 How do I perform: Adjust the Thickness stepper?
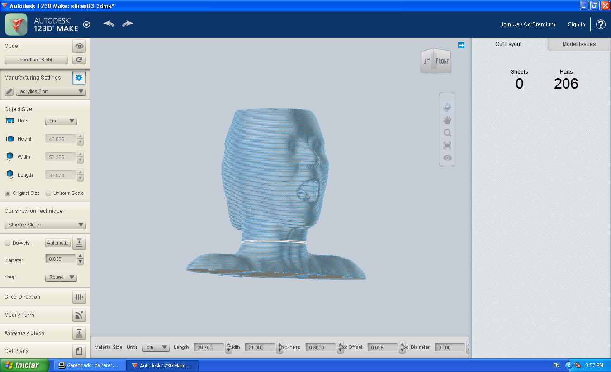(341, 348)
